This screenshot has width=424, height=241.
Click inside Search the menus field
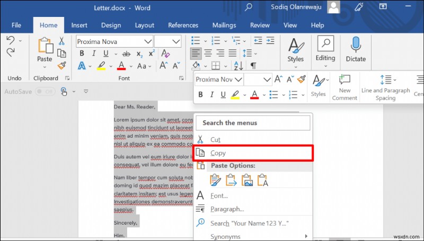click(253, 123)
